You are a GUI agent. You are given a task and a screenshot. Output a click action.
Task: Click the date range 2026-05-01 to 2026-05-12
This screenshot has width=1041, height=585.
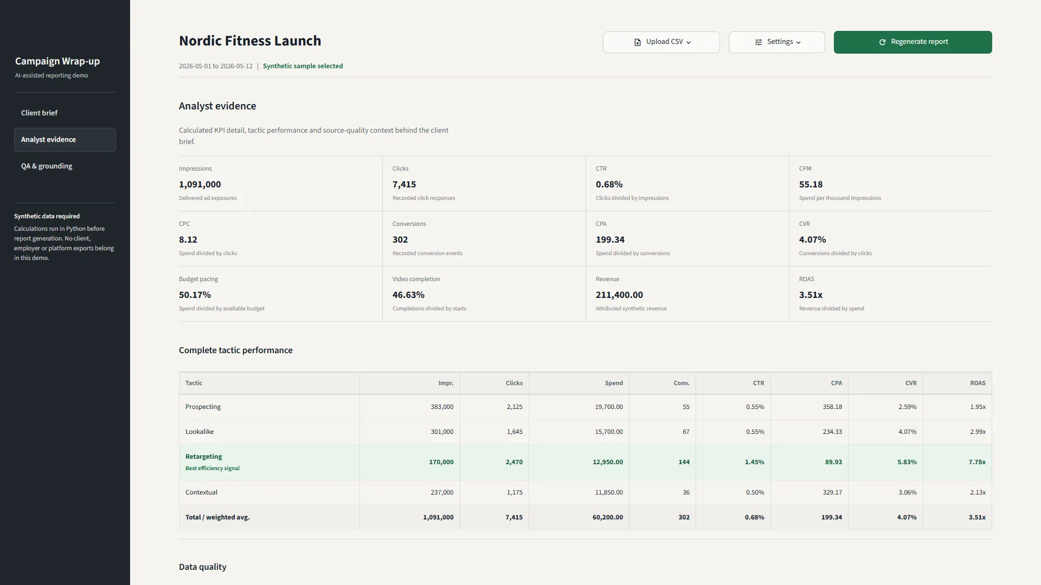coord(216,66)
